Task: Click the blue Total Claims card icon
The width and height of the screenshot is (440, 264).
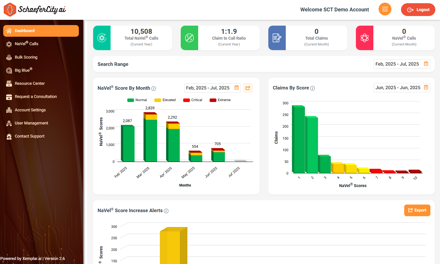Action: pyautogui.click(x=277, y=38)
